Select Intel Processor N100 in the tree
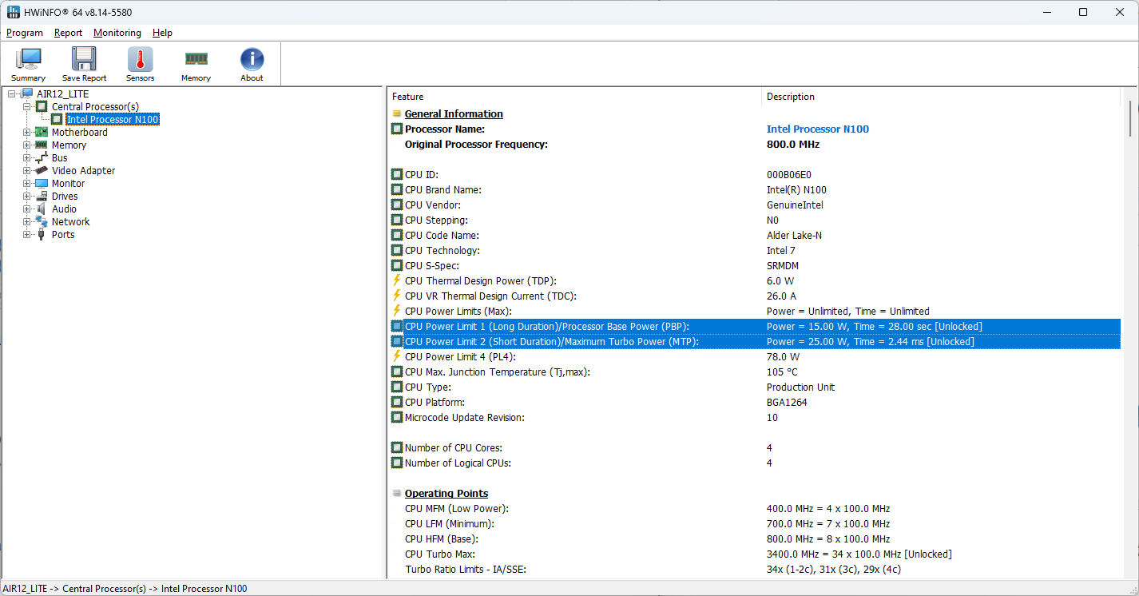This screenshot has height=596, width=1139. click(x=113, y=120)
